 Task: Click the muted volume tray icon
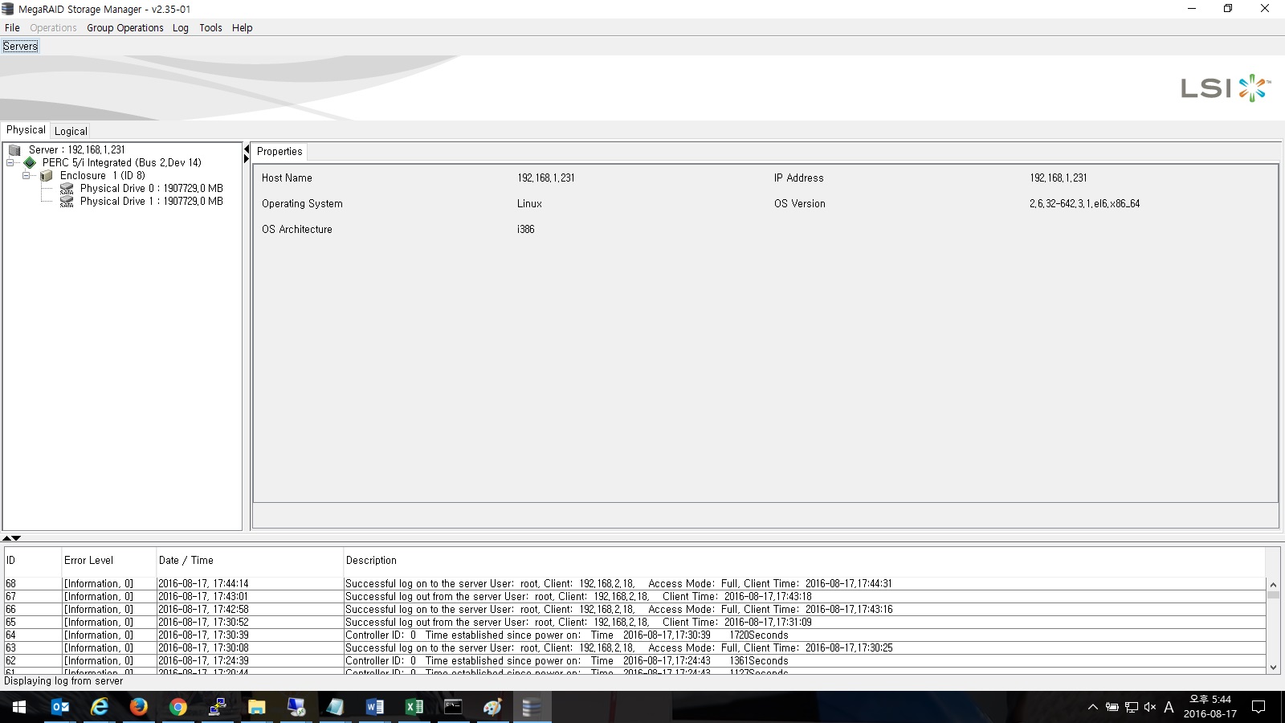(x=1150, y=707)
